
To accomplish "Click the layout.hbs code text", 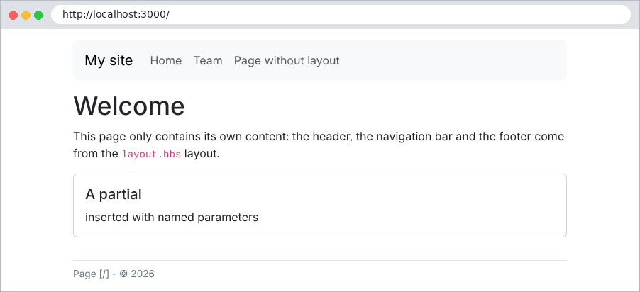I will 151,155.
